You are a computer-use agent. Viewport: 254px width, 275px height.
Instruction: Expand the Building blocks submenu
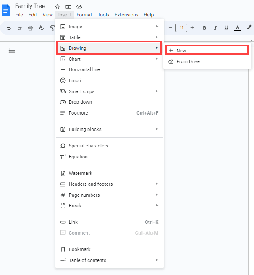(x=110, y=129)
